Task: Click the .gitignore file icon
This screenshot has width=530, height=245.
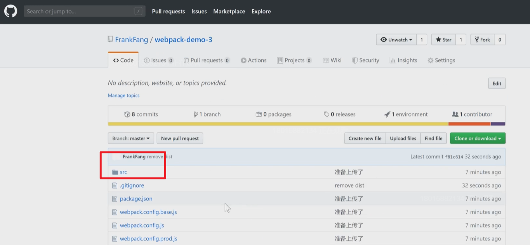Action: coord(115,186)
